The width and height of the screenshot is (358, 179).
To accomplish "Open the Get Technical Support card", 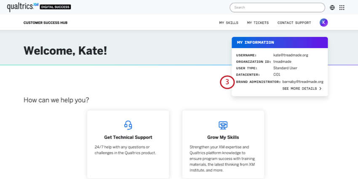I will point(128,144).
